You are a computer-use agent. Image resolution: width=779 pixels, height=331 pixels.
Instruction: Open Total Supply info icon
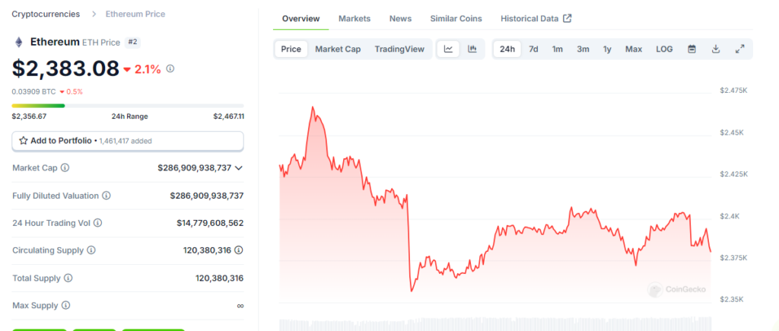68,278
